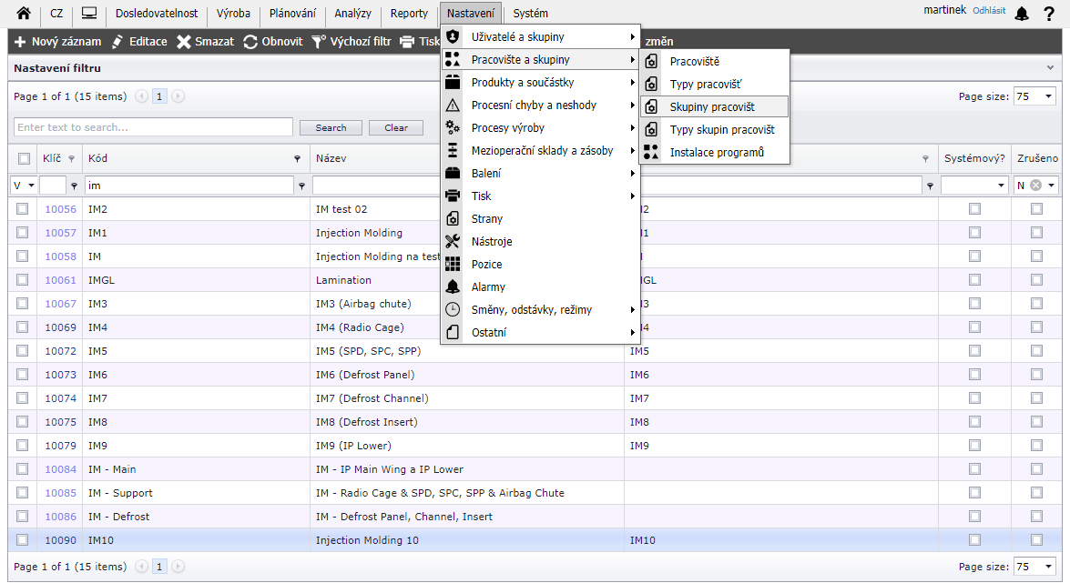Click the home icon in top bar
Viewport: 1070px width, 583px height.
point(24,14)
